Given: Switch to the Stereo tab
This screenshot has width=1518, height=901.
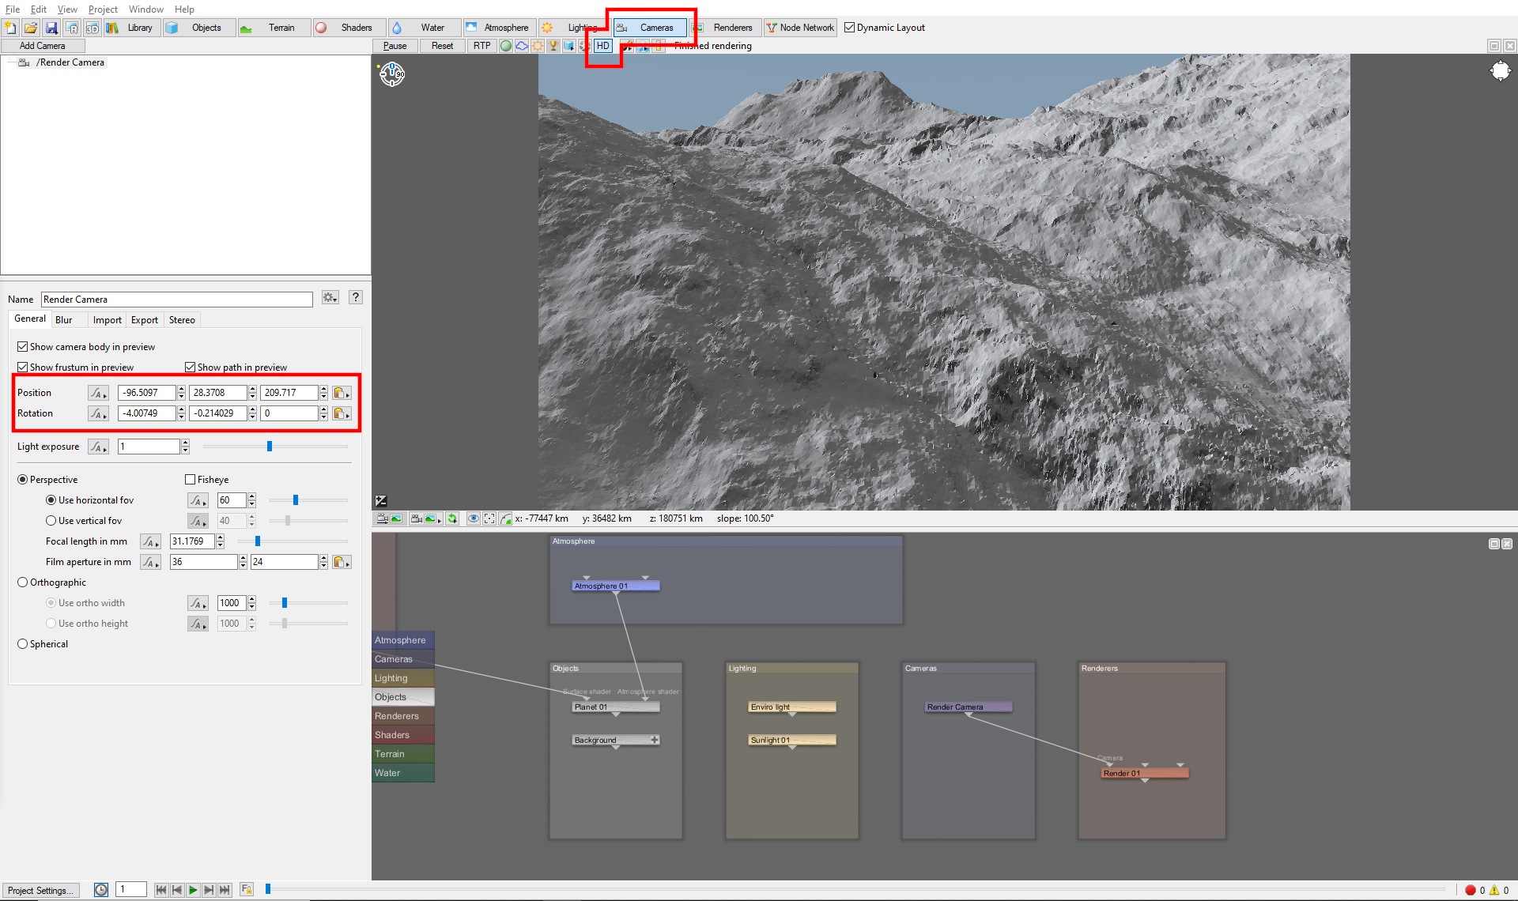Looking at the screenshot, I should pyautogui.click(x=182, y=320).
